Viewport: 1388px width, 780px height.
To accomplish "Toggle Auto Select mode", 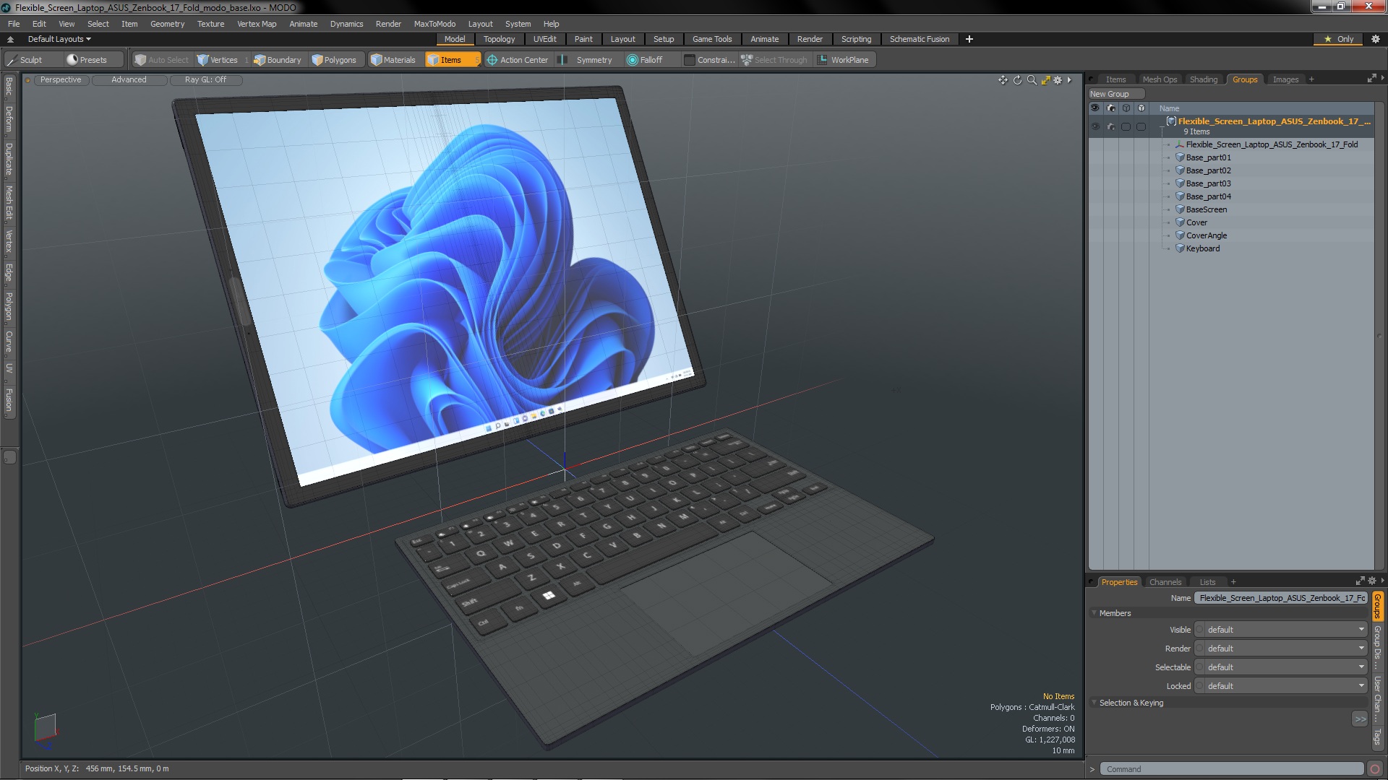I will coord(162,60).
